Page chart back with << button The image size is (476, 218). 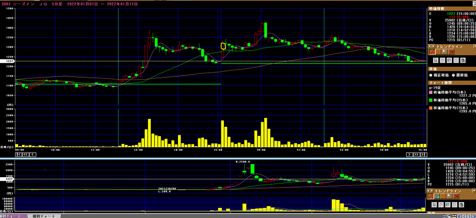tap(25, 154)
